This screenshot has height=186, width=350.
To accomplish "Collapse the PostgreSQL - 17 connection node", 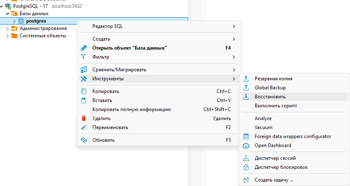I will pos(2,6).
